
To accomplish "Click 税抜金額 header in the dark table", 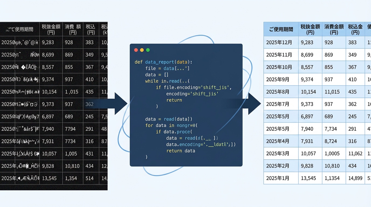I will (x=51, y=29).
